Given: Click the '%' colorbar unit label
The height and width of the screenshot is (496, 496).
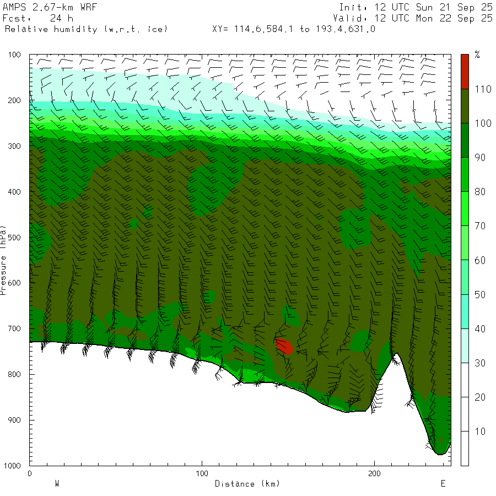Looking at the screenshot, I should 477,55.
